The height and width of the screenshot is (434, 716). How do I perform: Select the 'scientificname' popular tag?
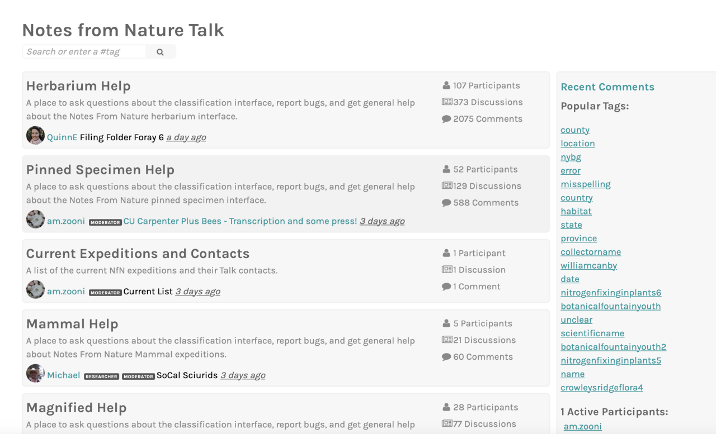pos(592,333)
